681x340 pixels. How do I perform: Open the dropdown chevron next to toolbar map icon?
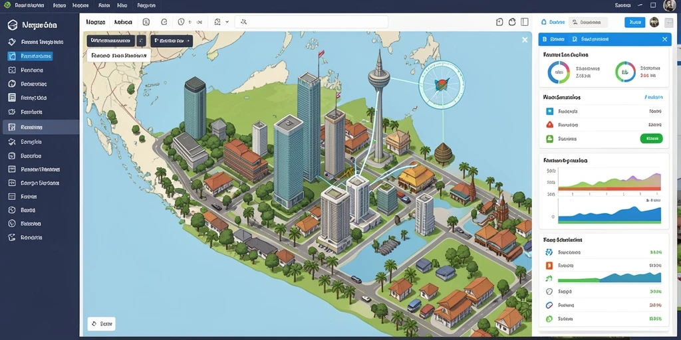[227, 22]
